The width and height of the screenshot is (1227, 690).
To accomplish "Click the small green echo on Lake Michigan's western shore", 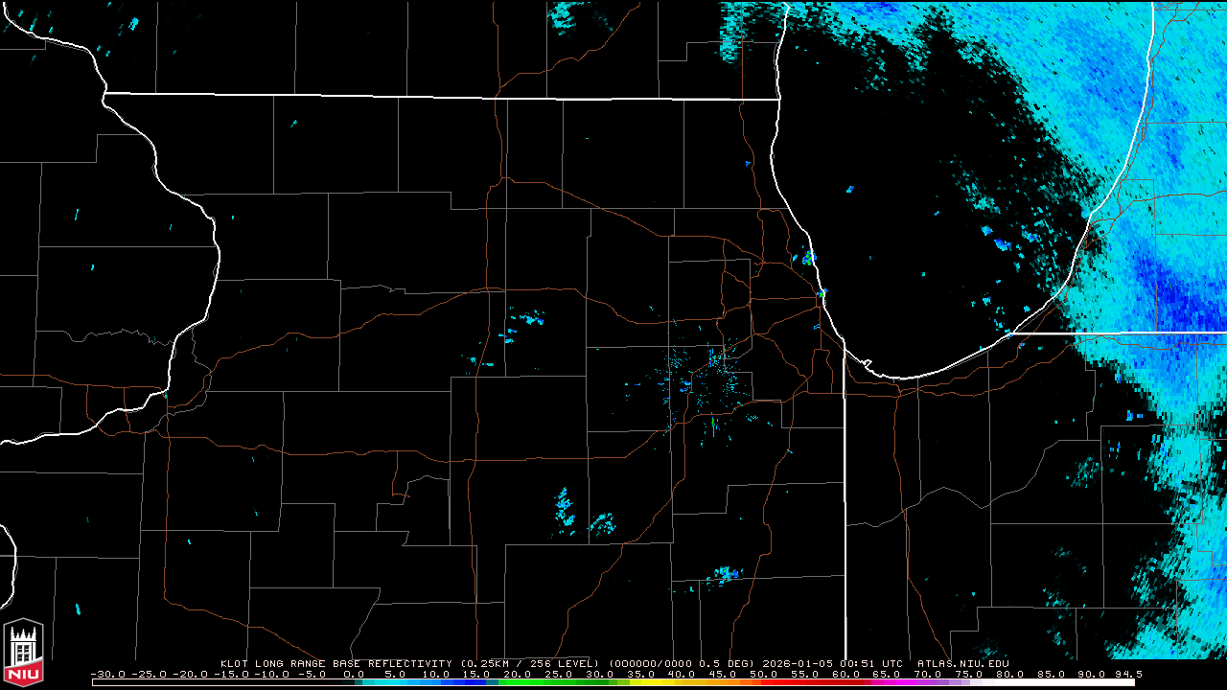I will [x=808, y=257].
